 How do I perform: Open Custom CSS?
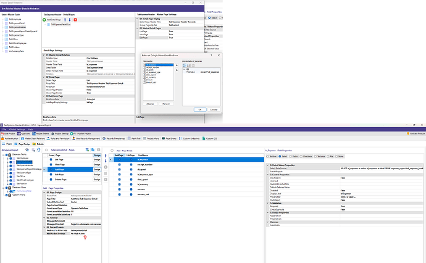[210, 138]
